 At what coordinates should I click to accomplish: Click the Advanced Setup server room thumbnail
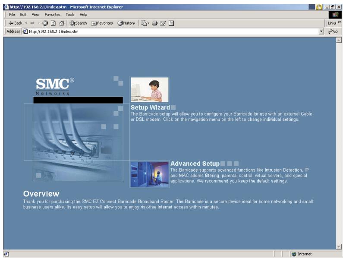[x=150, y=174]
